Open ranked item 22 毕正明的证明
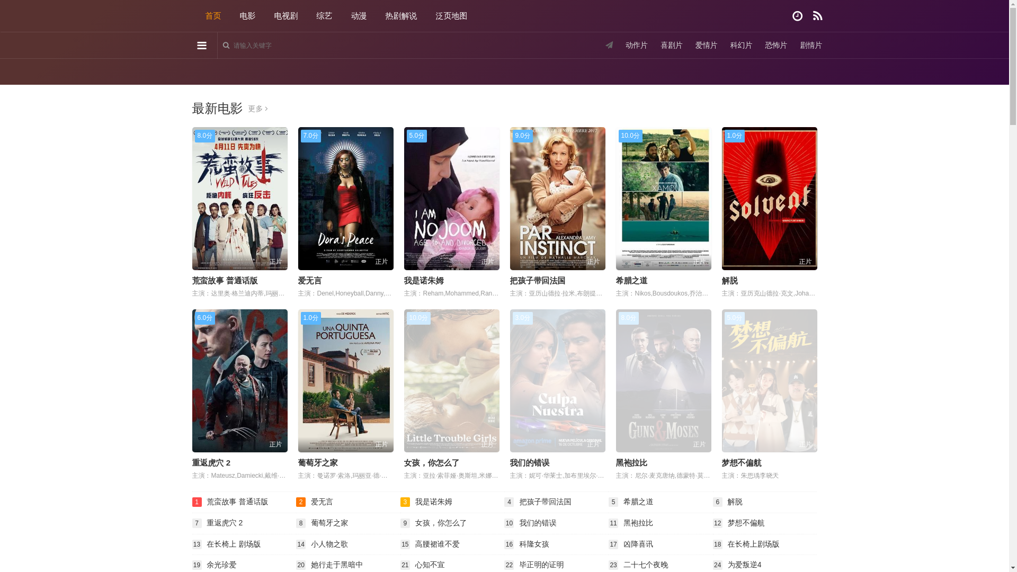Image resolution: width=1017 pixels, height=572 pixels. [x=541, y=565]
